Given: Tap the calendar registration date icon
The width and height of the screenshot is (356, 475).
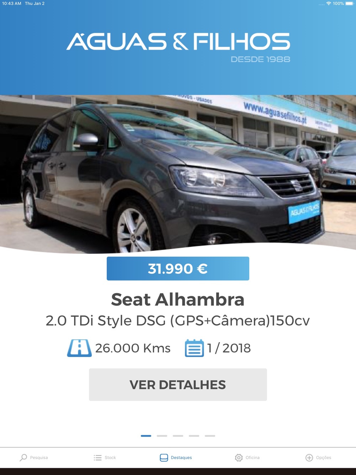Looking at the screenshot, I should click(194, 348).
